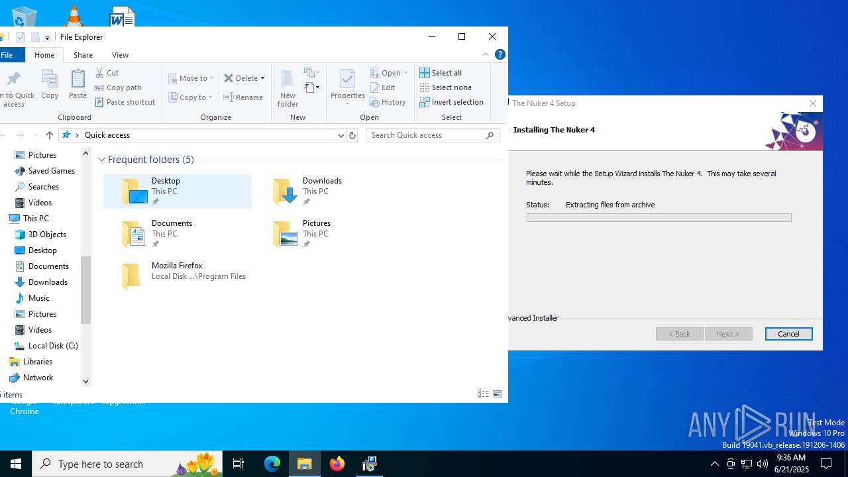The image size is (848, 477).
Task: Switch to the View ribbon tab
Action: [120, 55]
